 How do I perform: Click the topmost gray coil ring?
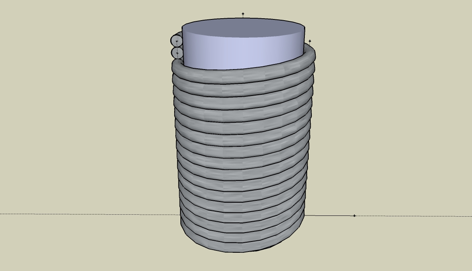coord(243,74)
